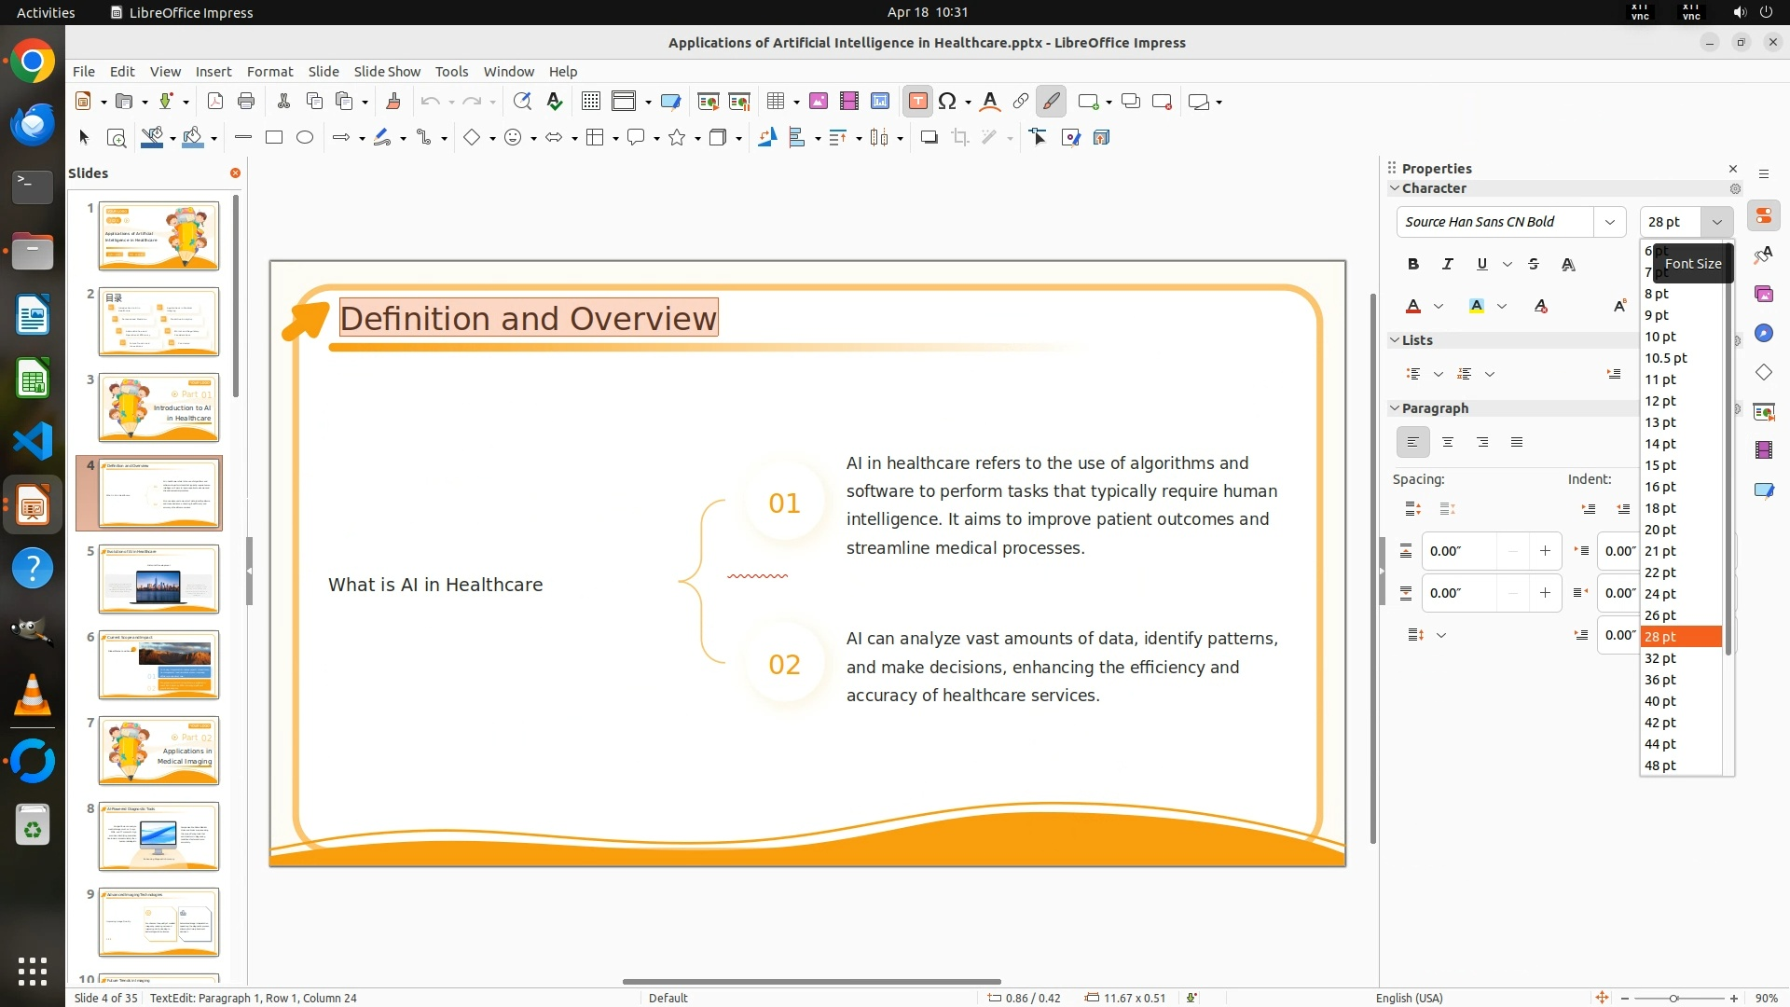
Task: Click the Export as PDF icon
Action: click(215, 102)
